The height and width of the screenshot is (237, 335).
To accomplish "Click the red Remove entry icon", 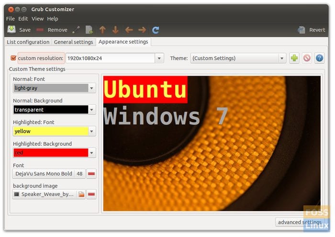I will (x=40, y=30).
